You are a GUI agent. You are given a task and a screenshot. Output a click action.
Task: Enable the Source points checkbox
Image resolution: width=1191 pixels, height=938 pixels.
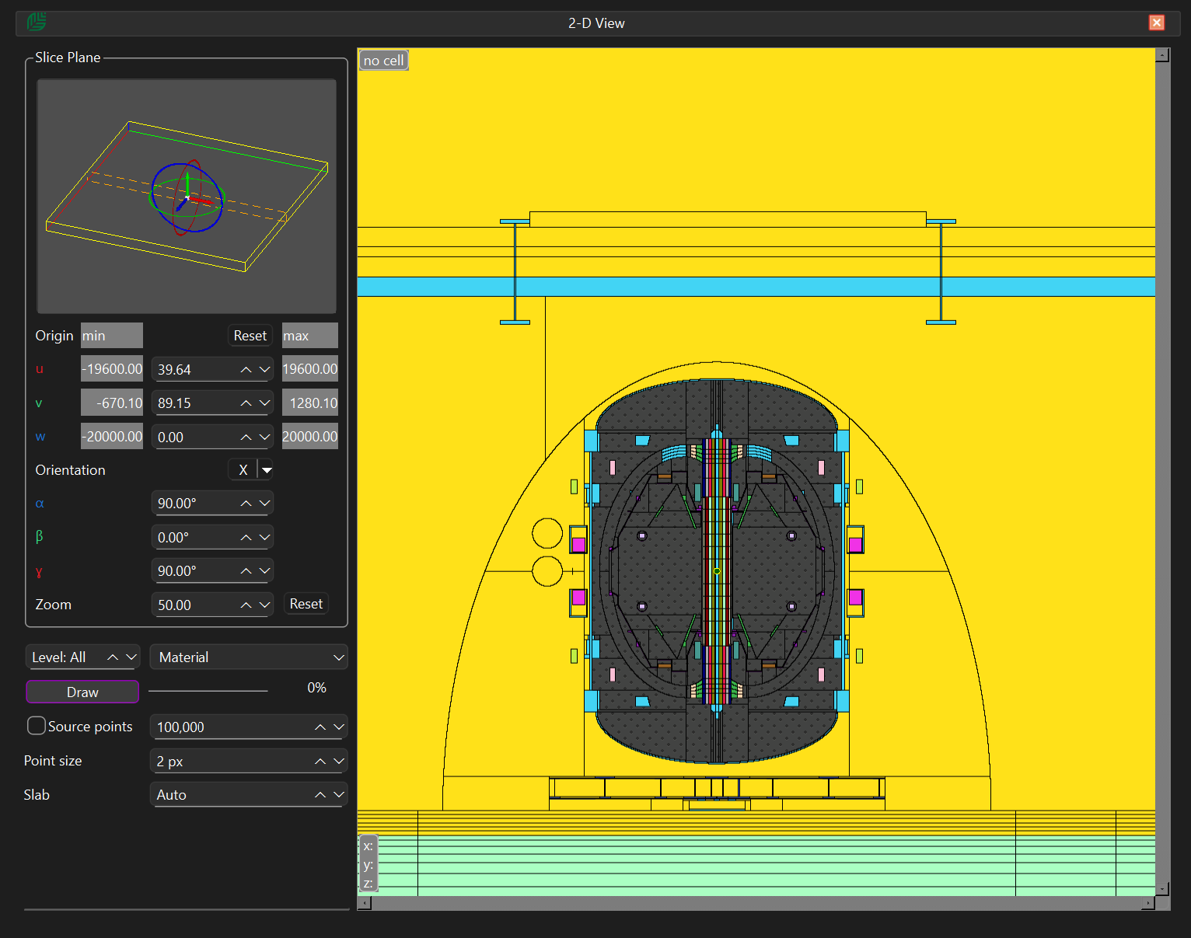pos(37,726)
